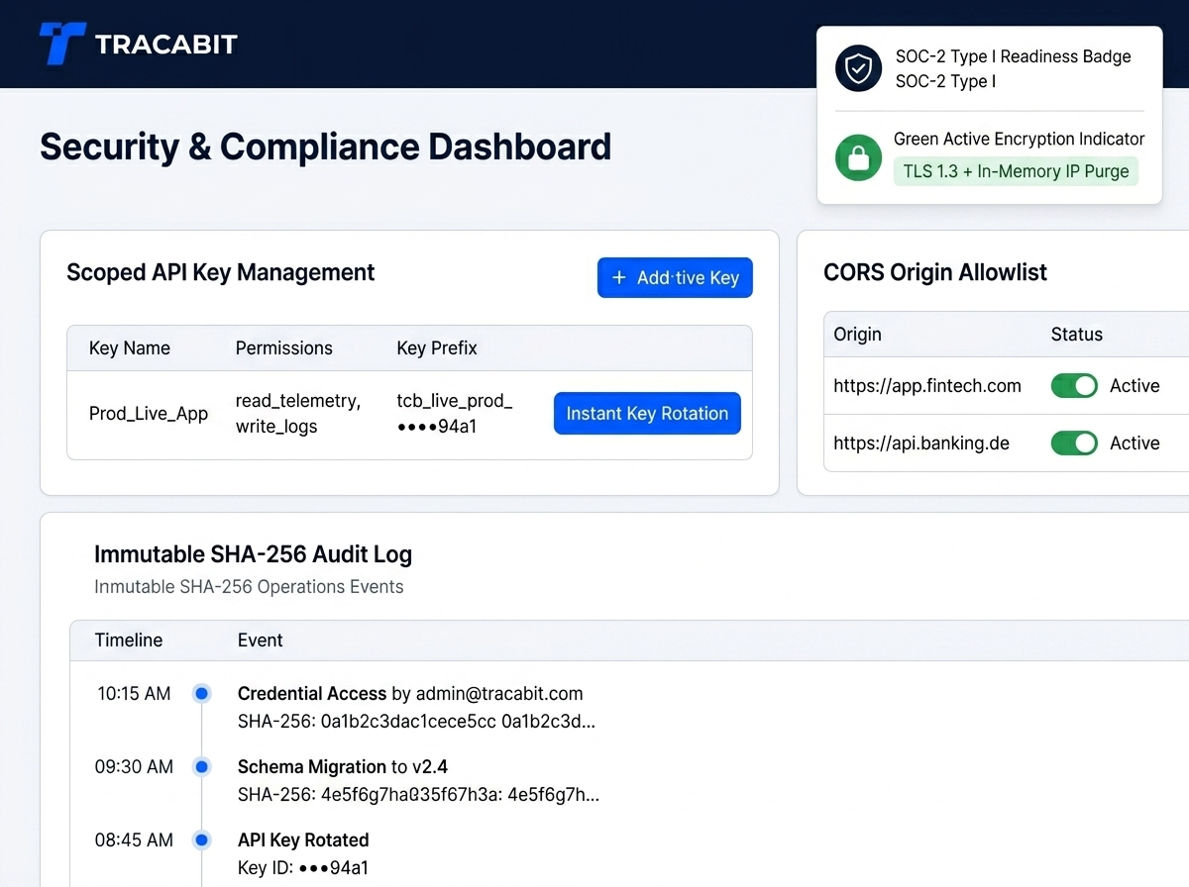The width and height of the screenshot is (1189, 887).
Task: Click the 08:45 AM timeline dot
Action: pos(202,840)
